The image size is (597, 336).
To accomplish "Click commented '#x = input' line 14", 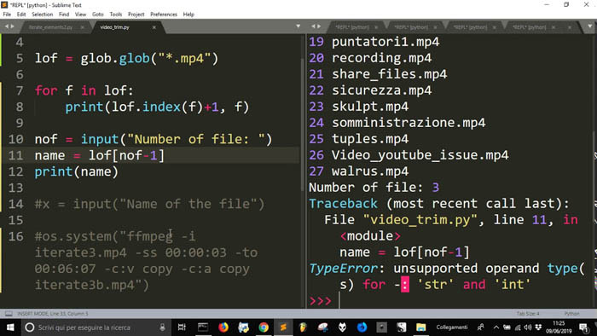I will (149, 204).
